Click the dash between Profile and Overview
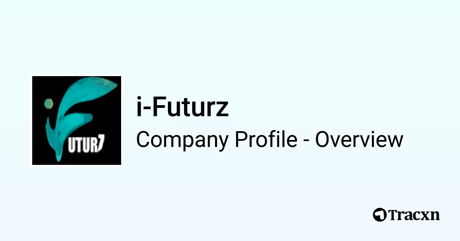460x241 pixels. point(306,141)
